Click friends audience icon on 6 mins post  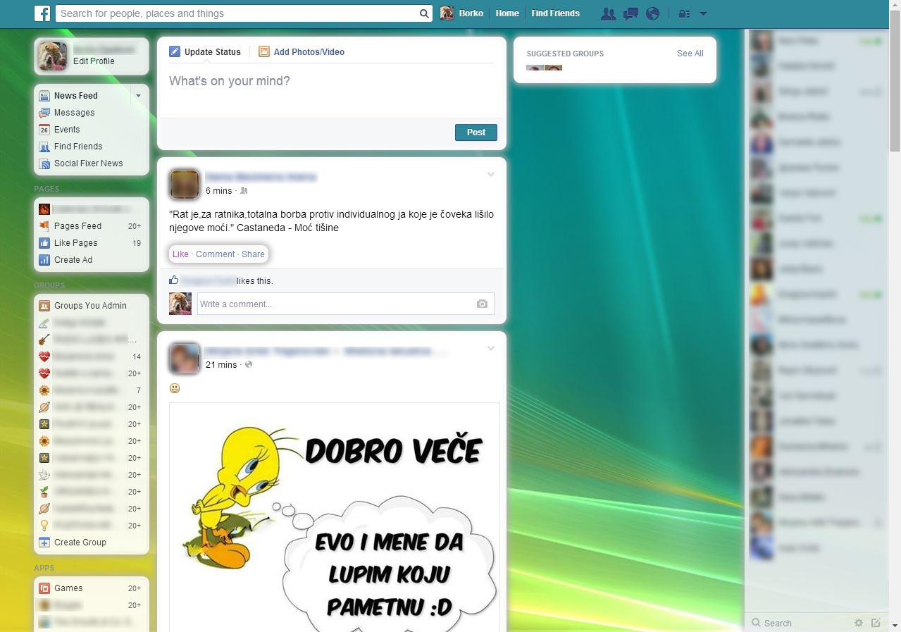coord(244,191)
